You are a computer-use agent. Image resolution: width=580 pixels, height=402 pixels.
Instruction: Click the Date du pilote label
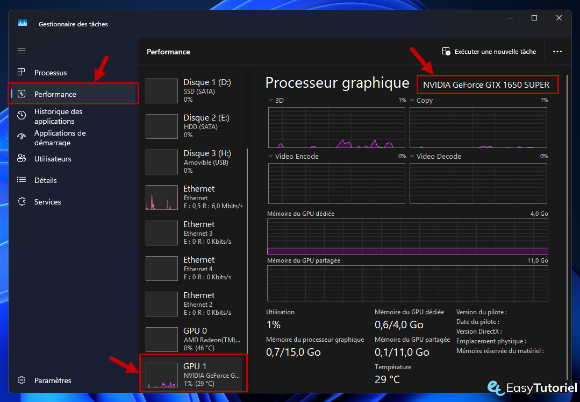477,322
